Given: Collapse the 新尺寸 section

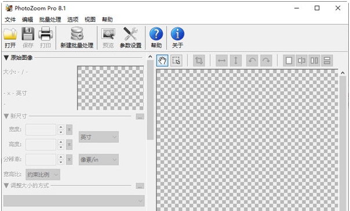Looking at the screenshot, I should click(6, 116).
